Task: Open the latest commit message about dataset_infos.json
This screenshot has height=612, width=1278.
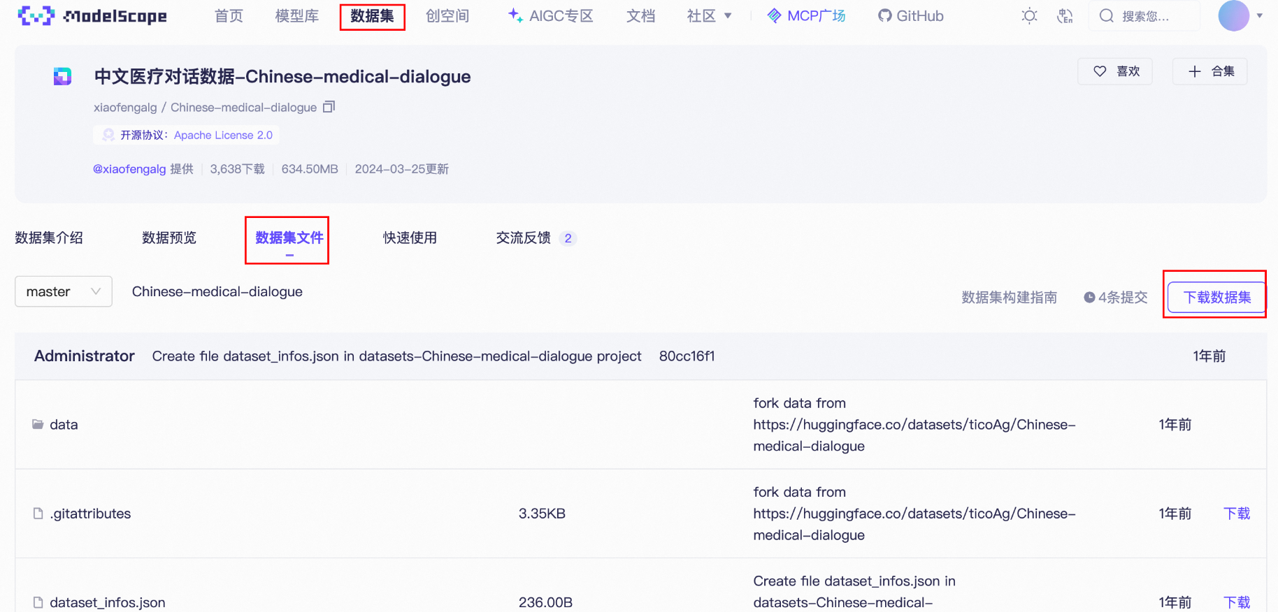Action: pos(396,356)
